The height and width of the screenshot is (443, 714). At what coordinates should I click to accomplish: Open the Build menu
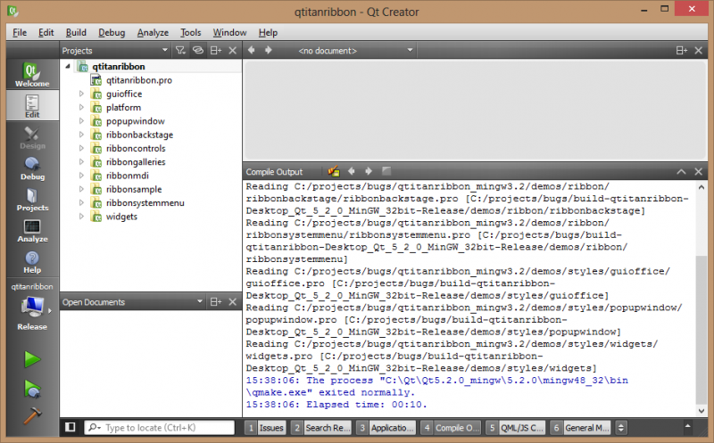(x=76, y=32)
